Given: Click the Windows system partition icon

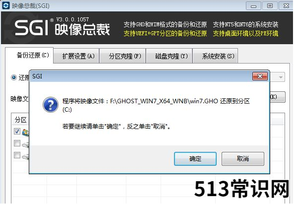Looking at the screenshot, I should pos(26,133).
